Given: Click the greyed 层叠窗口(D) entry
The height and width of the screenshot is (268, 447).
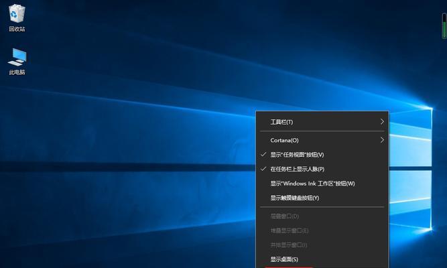Looking at the screenshot, I should [322, 216].
